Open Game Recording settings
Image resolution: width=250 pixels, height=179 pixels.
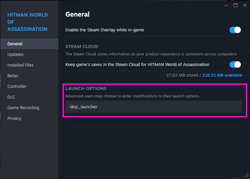point(23,108)
